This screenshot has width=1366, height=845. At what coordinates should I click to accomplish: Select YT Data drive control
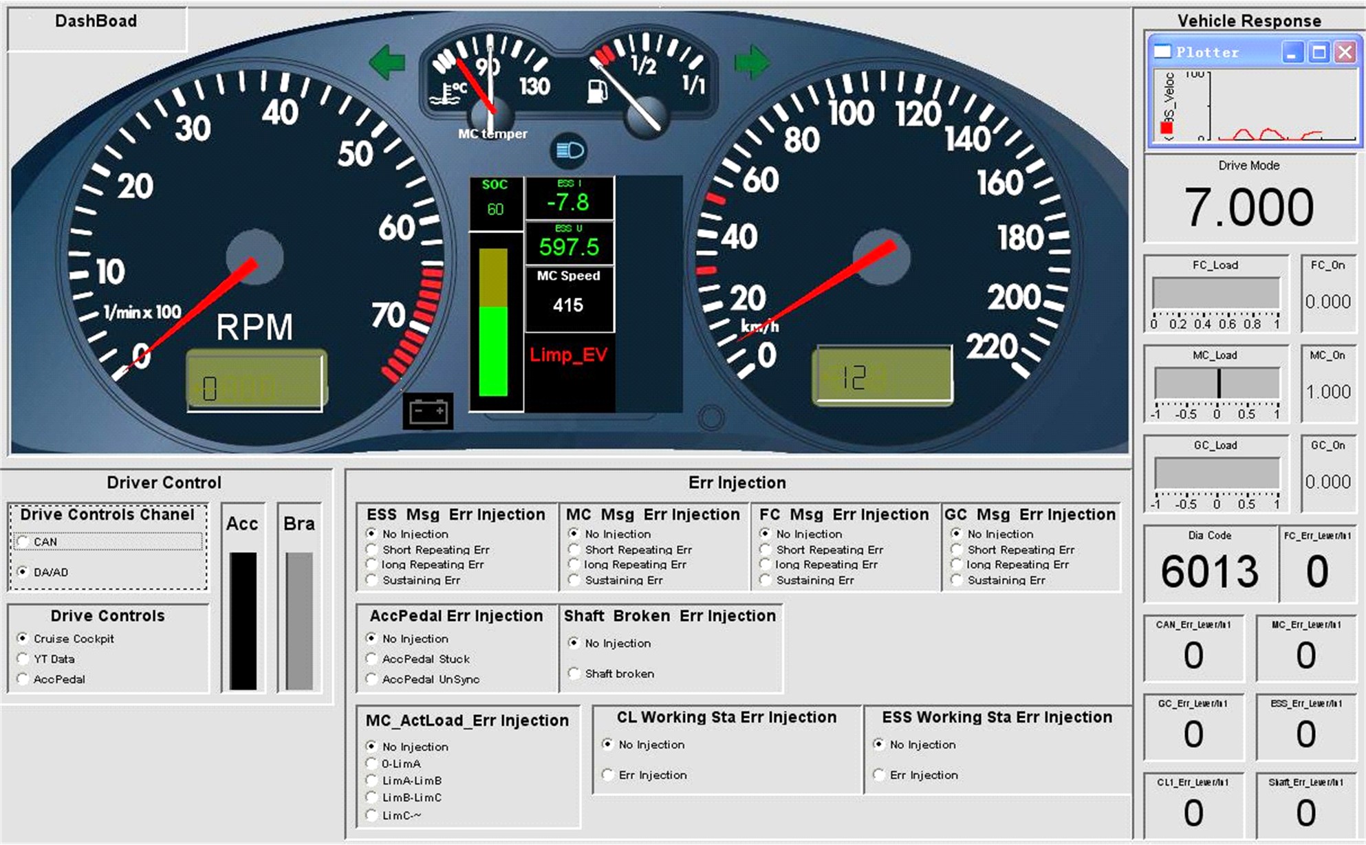coord(23,659)
